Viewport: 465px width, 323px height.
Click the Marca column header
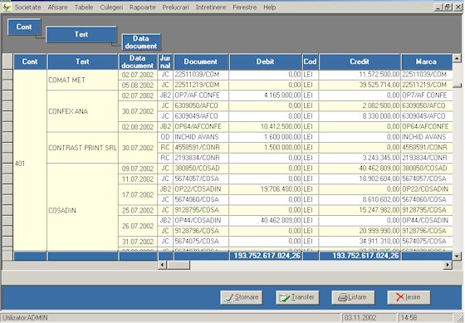click(x=427, y=61)
